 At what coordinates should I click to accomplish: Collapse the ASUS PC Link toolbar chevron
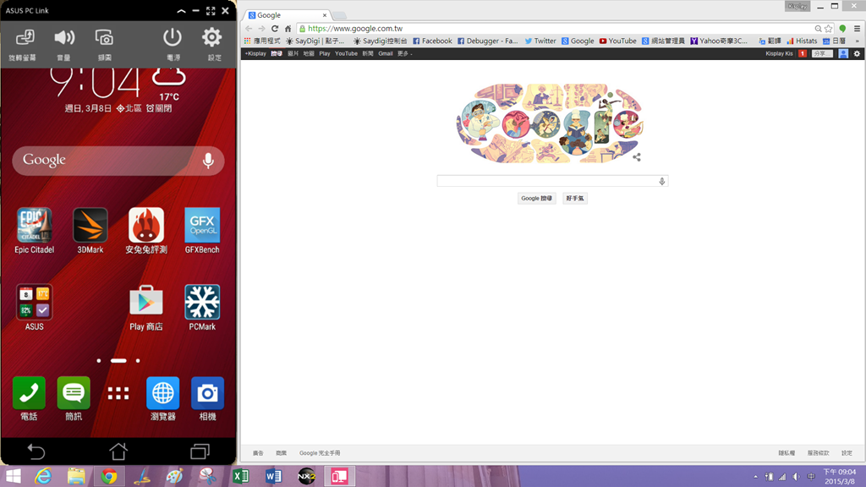tap(181, 10)
